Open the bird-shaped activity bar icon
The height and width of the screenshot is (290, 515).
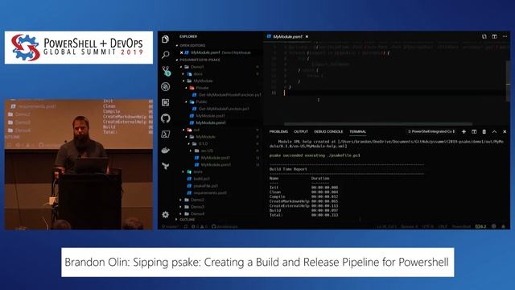coord(166,166)
